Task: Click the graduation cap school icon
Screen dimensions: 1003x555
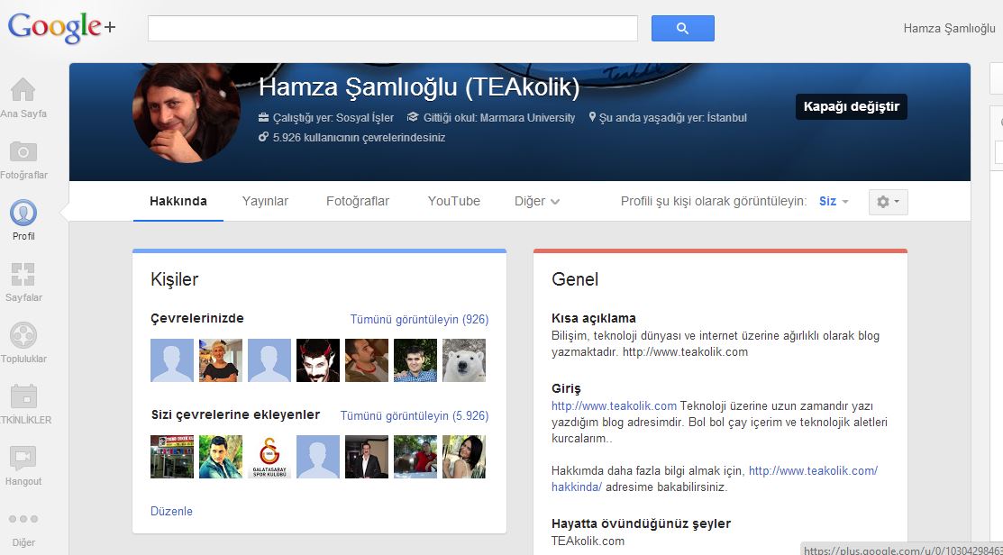Action: (x=413, y=118)
